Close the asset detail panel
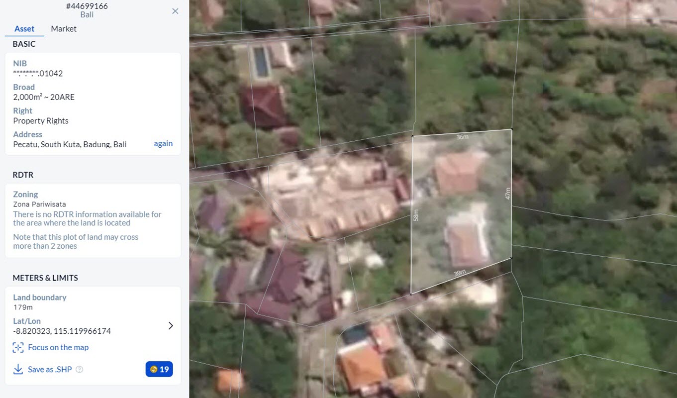Viewport: 677px width, 398px height. pos(175,11)
